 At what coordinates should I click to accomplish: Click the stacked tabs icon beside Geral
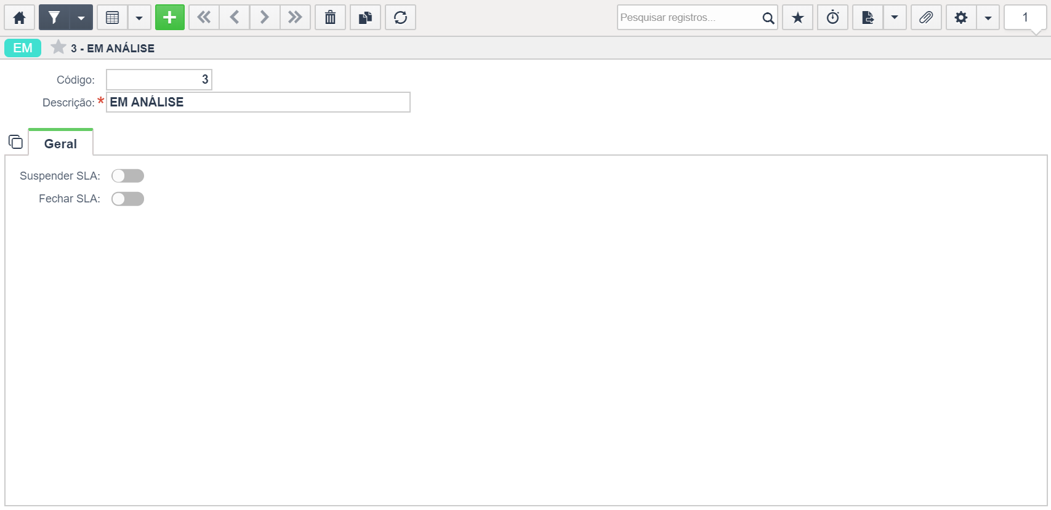15,142
